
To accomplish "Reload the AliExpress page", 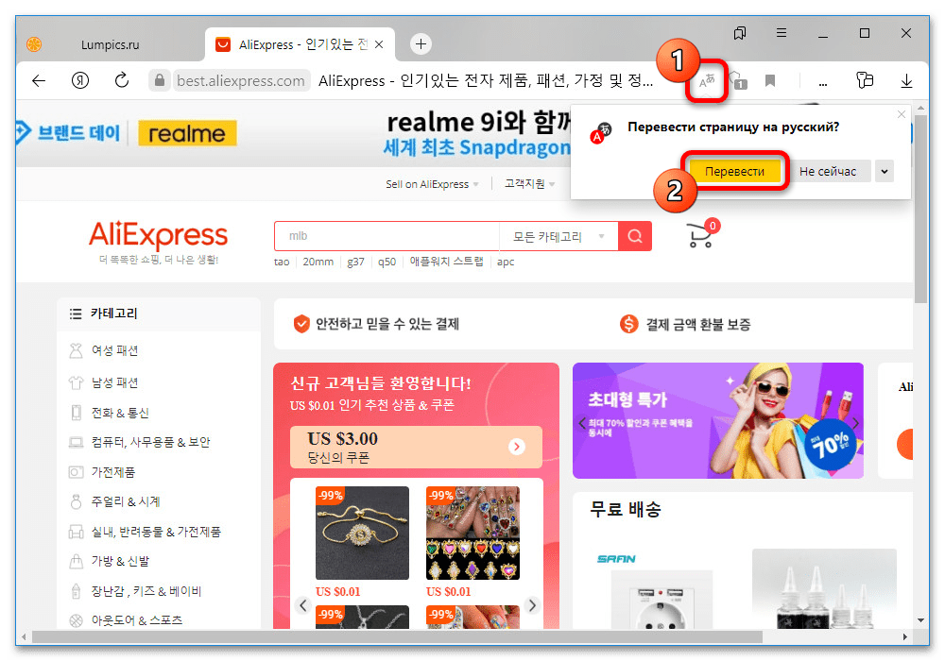I will pos(122,80).
